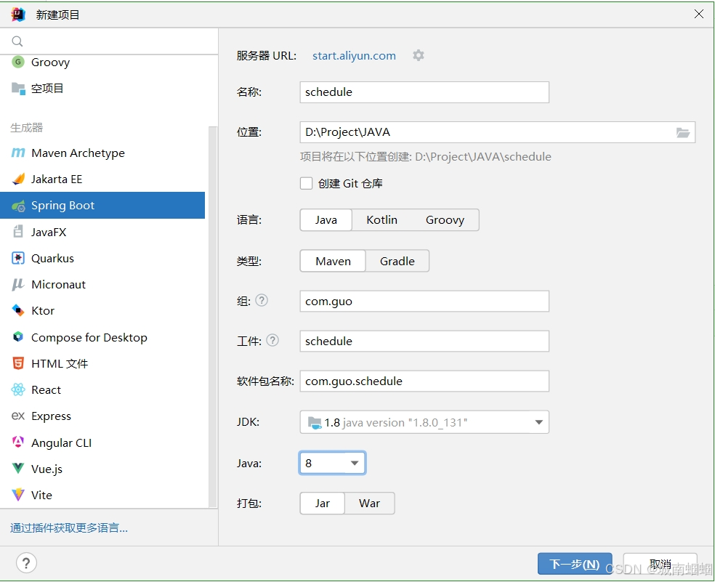Select War packaging
Viewport: 715px width, 582px height.
pyautogui.click(x=369, y=503)
